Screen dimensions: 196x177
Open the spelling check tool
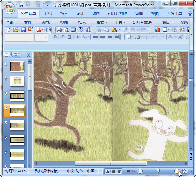[81, 30]
